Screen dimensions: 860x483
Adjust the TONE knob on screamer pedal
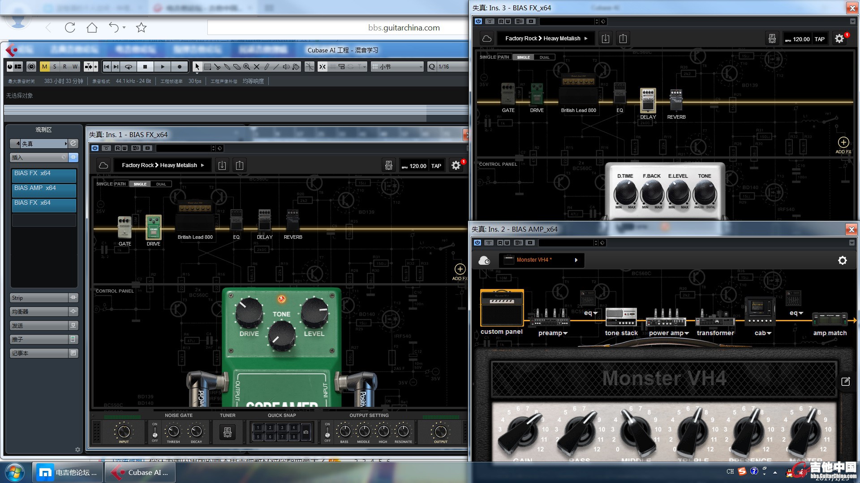pos(281,336)
